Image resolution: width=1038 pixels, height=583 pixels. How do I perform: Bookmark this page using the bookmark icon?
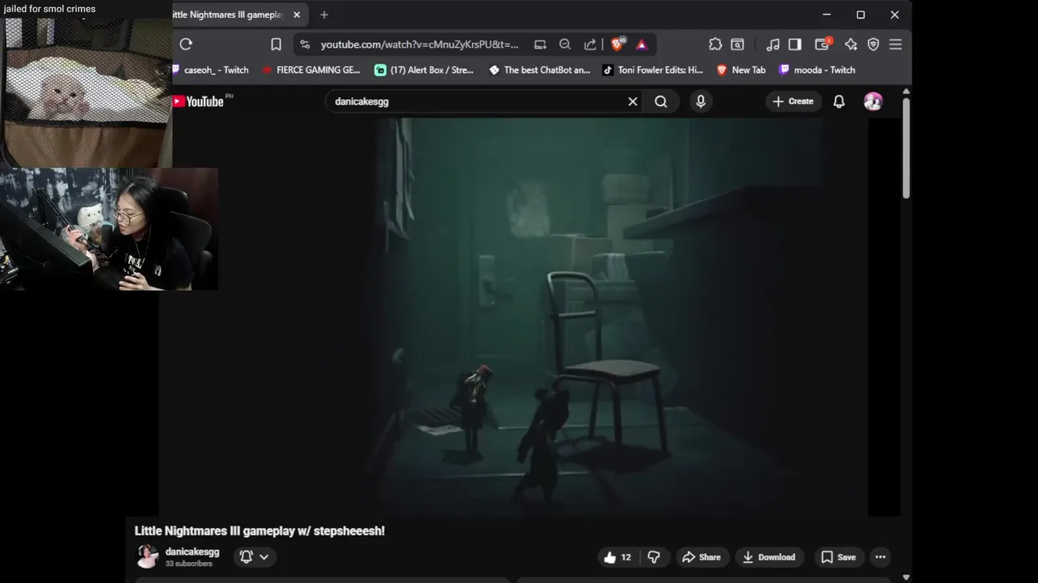pyautogui.click(x=276, y=45)
